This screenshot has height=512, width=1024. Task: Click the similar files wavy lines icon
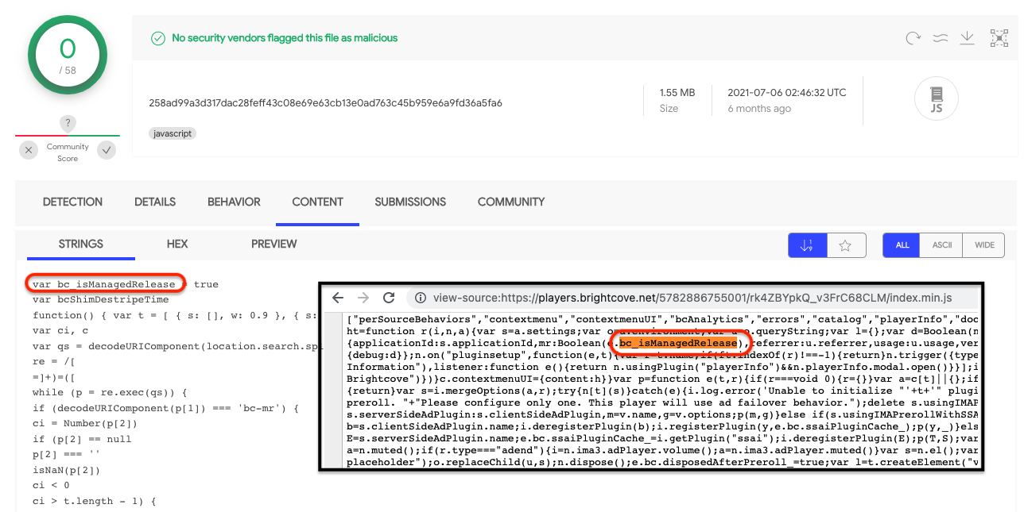tap(940, 38)
